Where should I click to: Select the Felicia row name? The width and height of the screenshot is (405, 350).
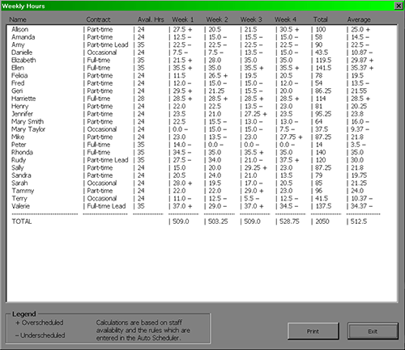click(19, 75)
